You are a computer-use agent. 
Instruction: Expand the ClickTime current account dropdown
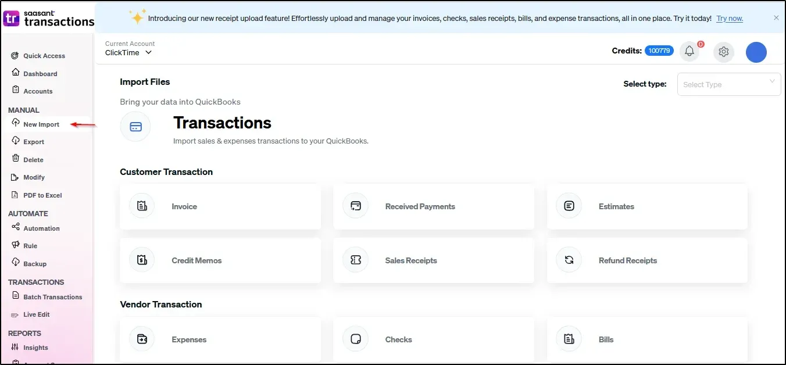click(x=129, y=52)
